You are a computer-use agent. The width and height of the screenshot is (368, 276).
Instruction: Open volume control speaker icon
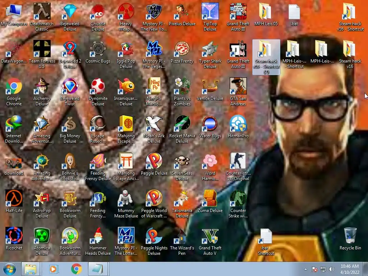click(x=331, y=269)
